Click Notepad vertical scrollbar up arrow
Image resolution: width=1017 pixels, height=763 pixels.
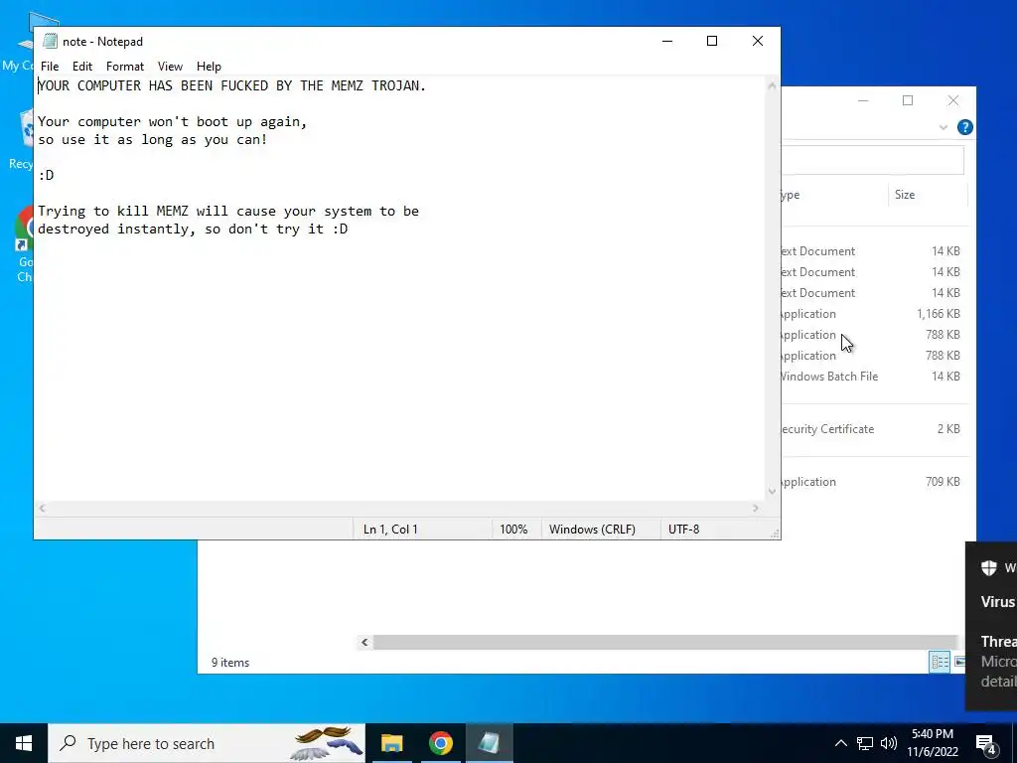(772, 85)
